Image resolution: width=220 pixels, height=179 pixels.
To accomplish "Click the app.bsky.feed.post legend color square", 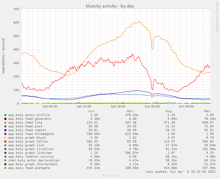I will (5, 126).
